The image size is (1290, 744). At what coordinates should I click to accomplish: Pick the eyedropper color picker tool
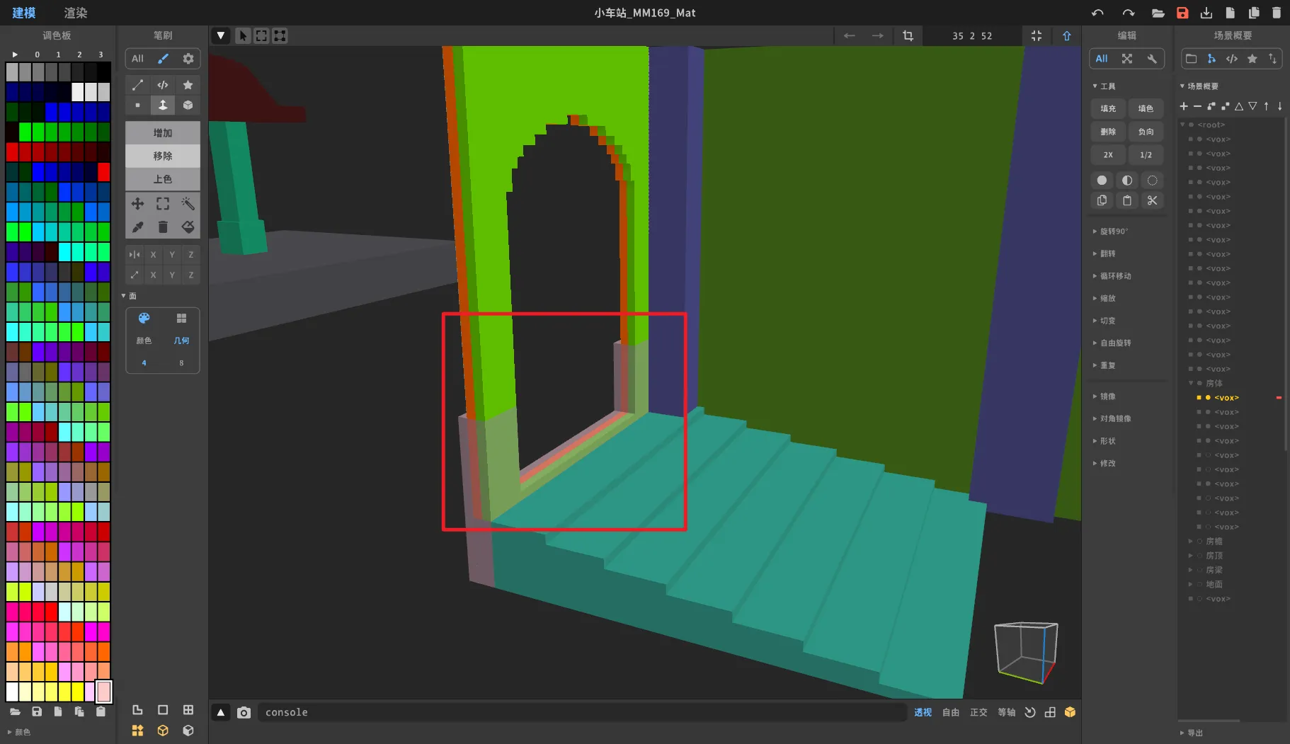(137, 227)
